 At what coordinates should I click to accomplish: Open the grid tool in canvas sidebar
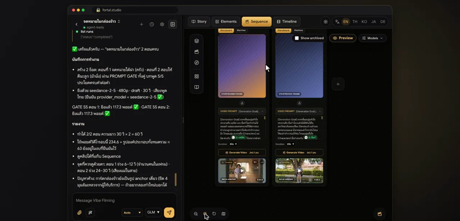tap(197, 76)
